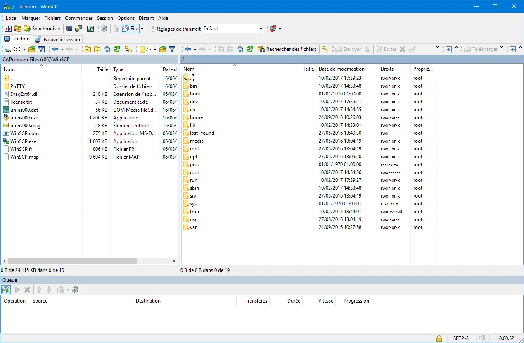Viewport: 524px width, 343px height.
Task: Click the local panel horizontal scrollbar
Action: pos(73,261)
